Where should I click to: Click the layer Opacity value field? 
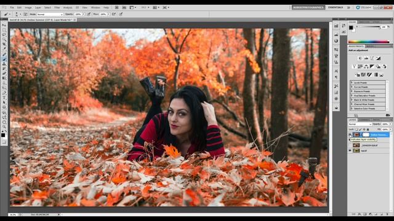[x=385, y=124]
